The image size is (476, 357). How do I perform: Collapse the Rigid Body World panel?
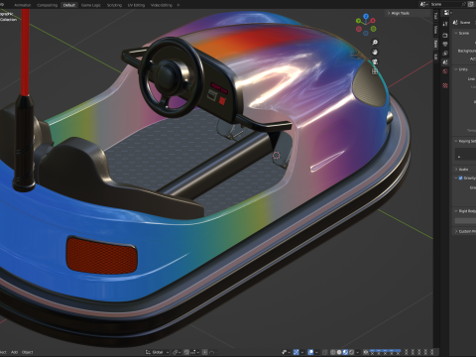click(x=456, y=211)
